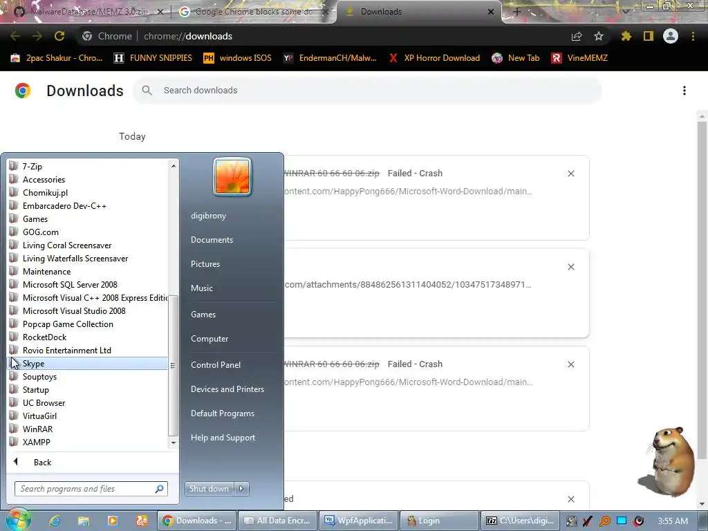Expand the UC Browser folder
This screenshot has width=708, height=531.
[x=88, y=403]
